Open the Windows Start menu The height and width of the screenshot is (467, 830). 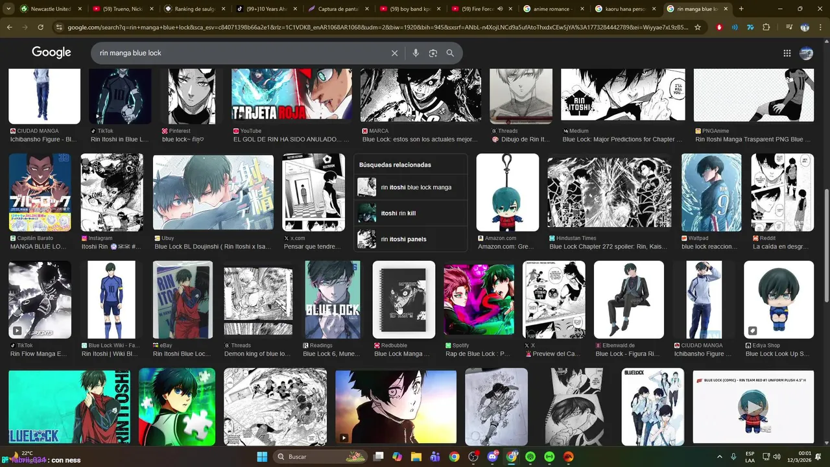click(x=262, y=457)
